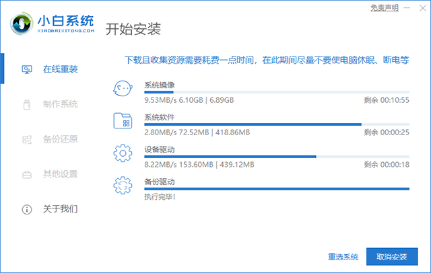The height and width of the screenshot is (273, 431).
Task: Click the 在线重装 monitor icon
Action: [x=27, y=69]
